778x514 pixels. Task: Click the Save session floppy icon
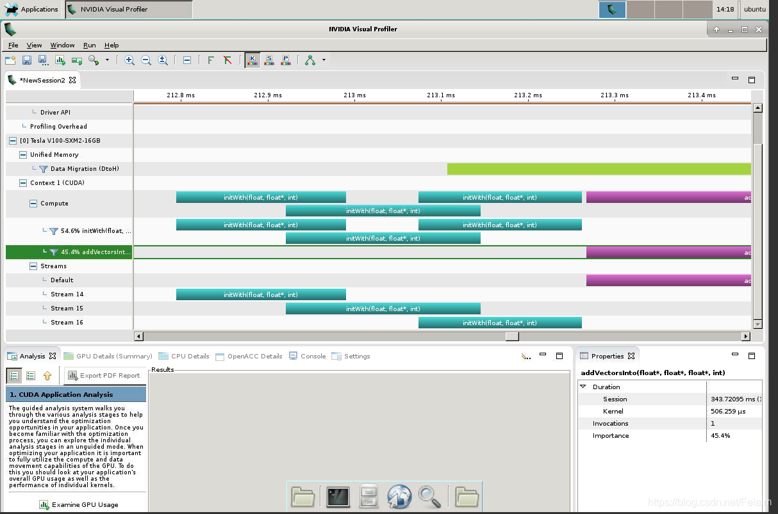pos(27,60)
